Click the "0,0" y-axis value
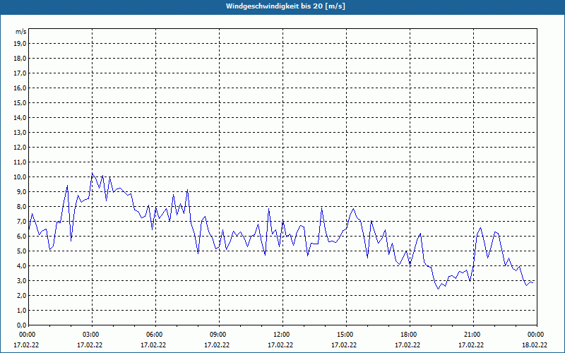The image size is (565, 353). click(x=21, y=325)
